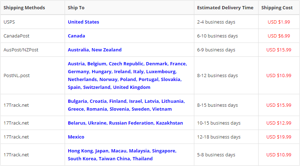Click the Belarus, Ukraine, Russian Federation link
The height and width of the screenshot is (166, 300).
point(125,123)
